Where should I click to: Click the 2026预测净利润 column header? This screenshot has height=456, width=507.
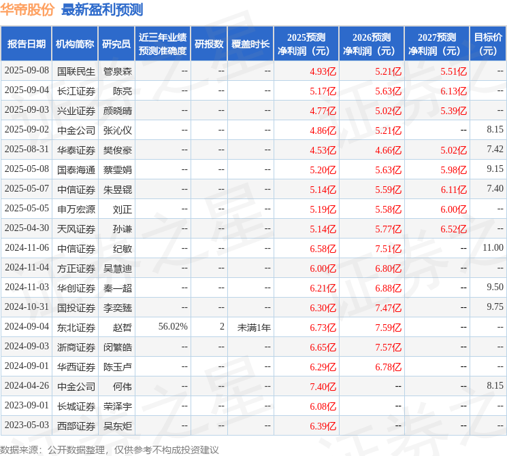(x=372, y=44)
